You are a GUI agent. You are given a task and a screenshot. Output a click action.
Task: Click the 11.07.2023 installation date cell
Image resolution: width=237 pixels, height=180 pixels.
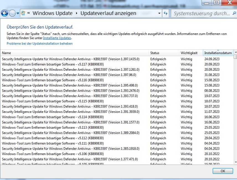click(x=212, y=112)
